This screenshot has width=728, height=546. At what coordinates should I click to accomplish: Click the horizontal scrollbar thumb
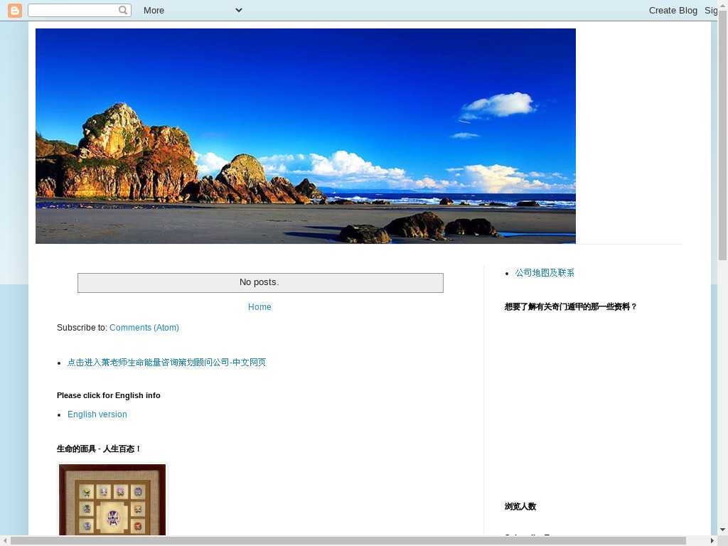pyautogui.click(x=348, y=541)
